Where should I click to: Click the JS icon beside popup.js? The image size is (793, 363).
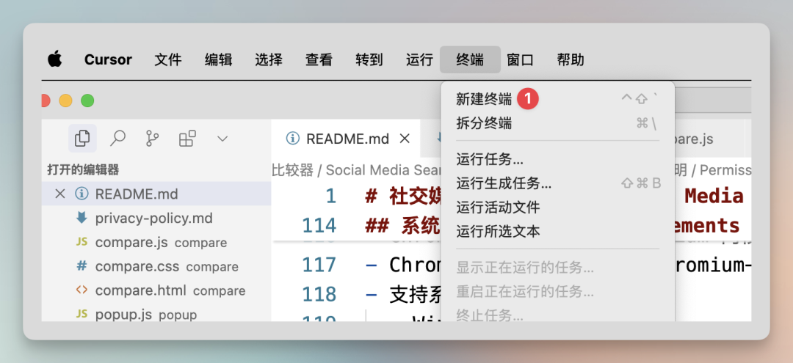(x=82, y=314)
